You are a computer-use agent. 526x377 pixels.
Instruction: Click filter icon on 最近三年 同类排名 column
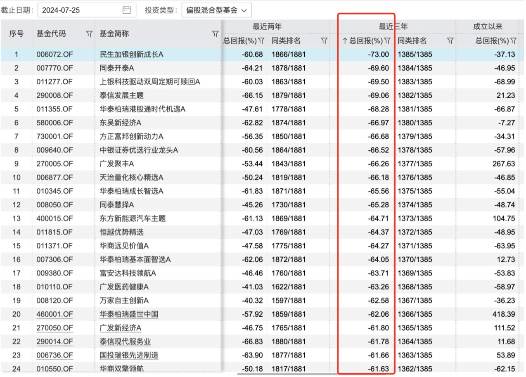(x=450, y=41)
